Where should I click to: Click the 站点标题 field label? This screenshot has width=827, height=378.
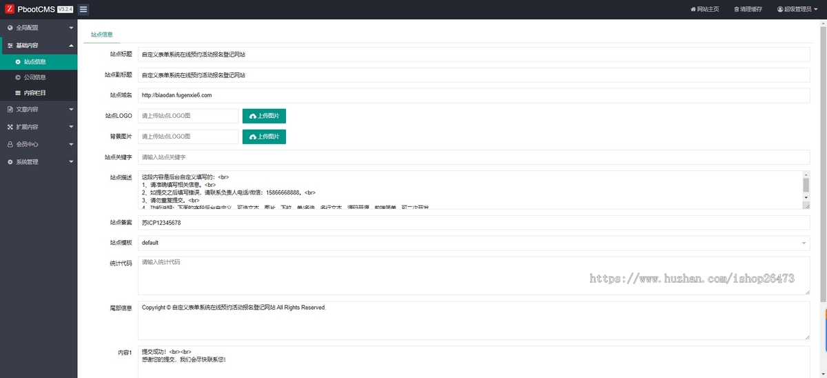pyautogui.click(x=121, y=54)
